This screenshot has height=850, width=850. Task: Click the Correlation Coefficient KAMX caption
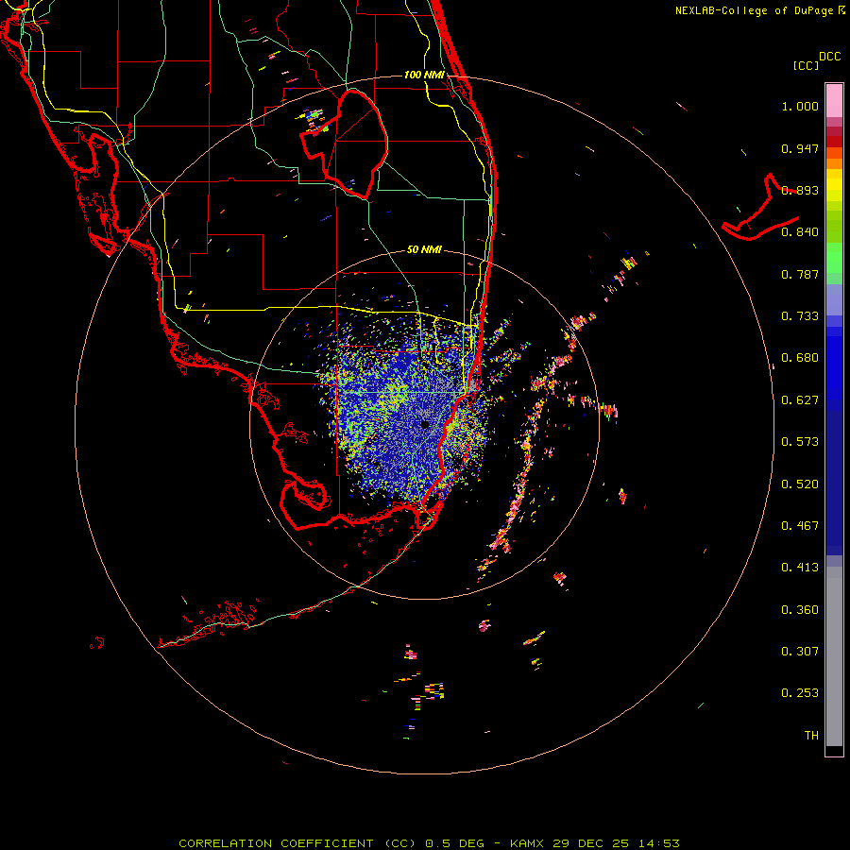point(429,843)
